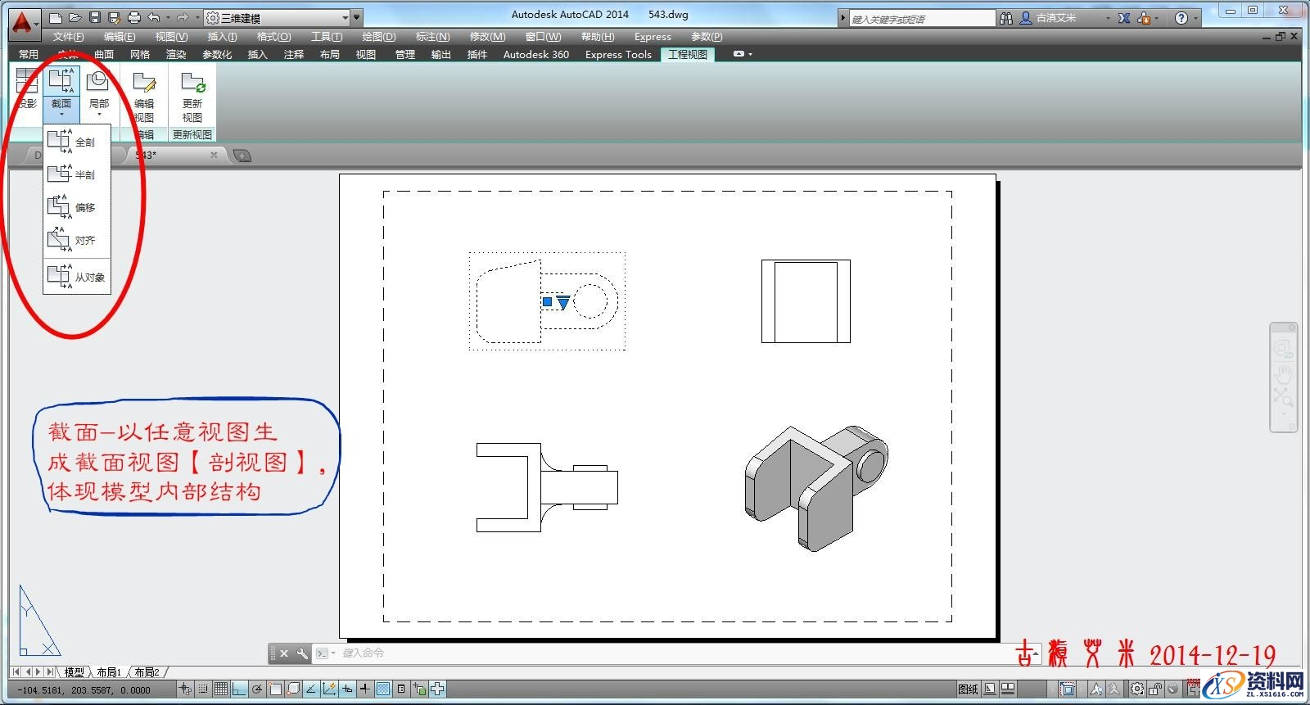Switch to 布局2 layout tab
The image size is (1310, 705).
[147, 672]
